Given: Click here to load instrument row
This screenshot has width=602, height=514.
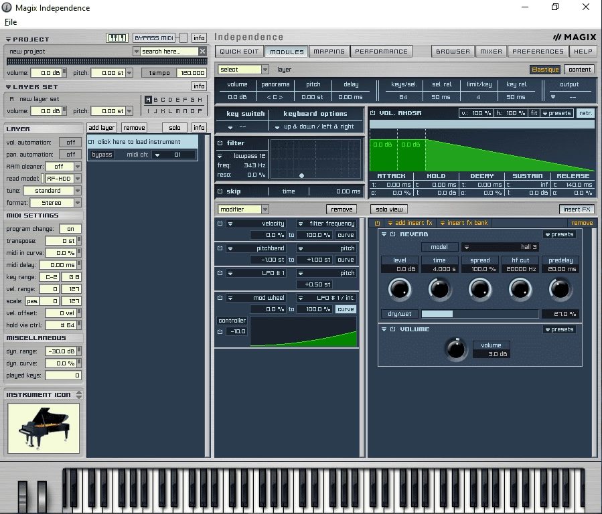Looking at the screenshot, I should pyautogui.click(x=143, y=142).
